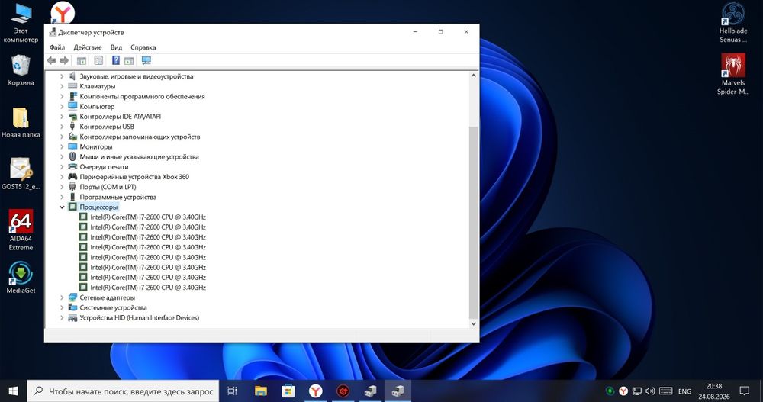Click the gamepad icon of Xbox 360 row

(72, 177)
